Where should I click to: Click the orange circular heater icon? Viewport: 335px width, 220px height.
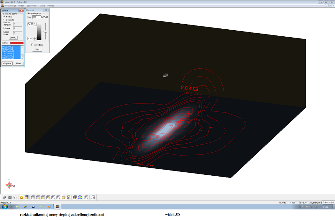(x=21, y=197)
